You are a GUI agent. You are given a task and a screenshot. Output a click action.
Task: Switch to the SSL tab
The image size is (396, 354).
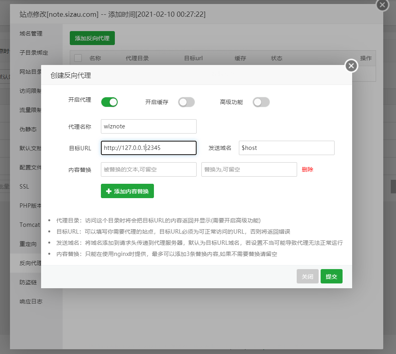pos(24,187)
